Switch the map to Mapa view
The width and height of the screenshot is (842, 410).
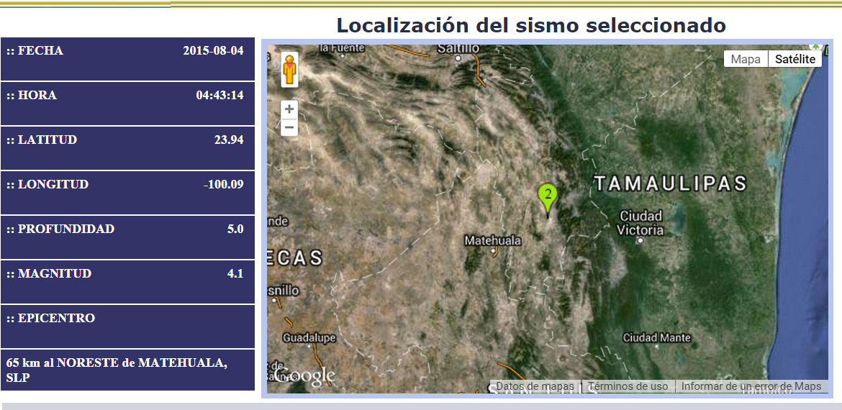click(x=746, y=59)
